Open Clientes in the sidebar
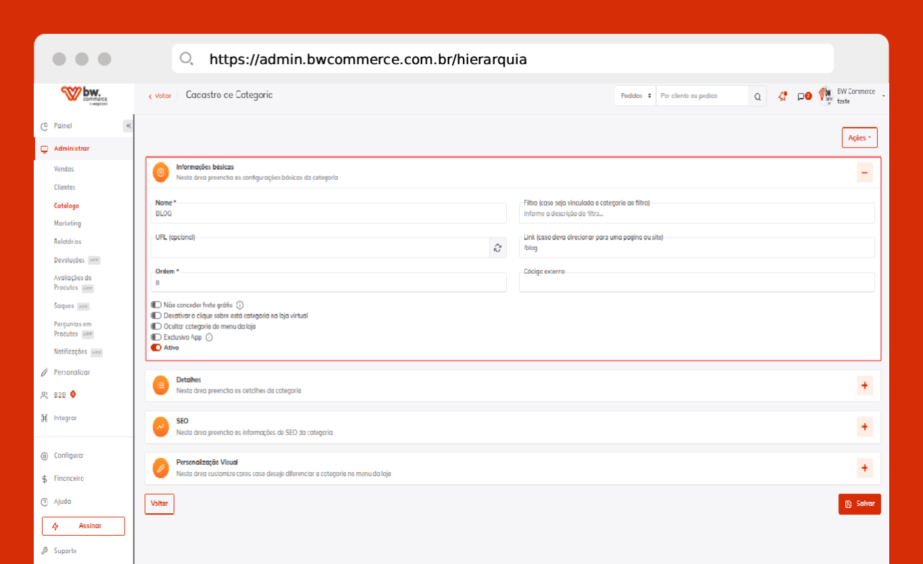Viewport: 923px width, 564px height. pyautogui.click(x=65, y=187)
